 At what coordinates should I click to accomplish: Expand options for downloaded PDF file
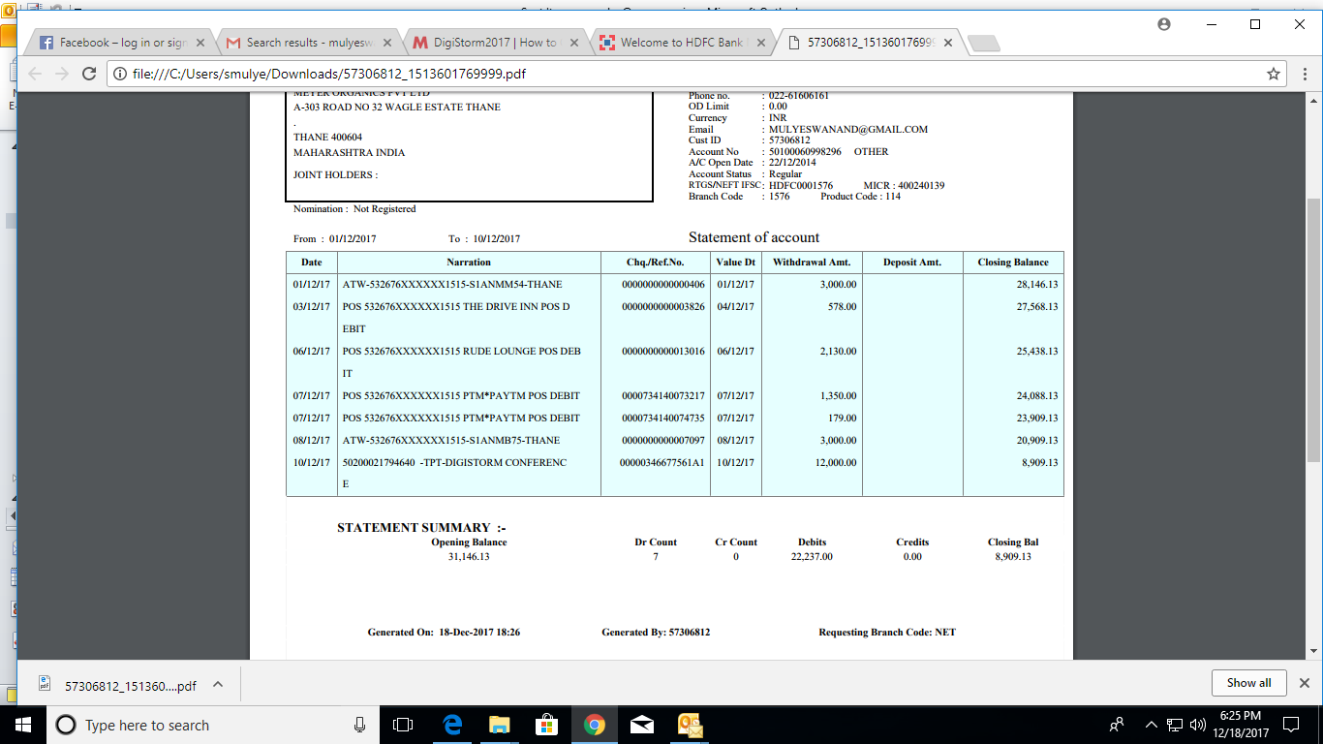(x=218, y=684)
